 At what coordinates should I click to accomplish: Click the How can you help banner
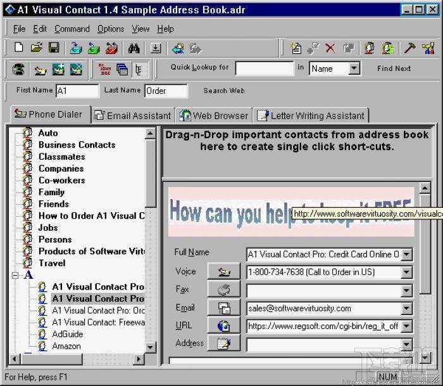(291, 212)
